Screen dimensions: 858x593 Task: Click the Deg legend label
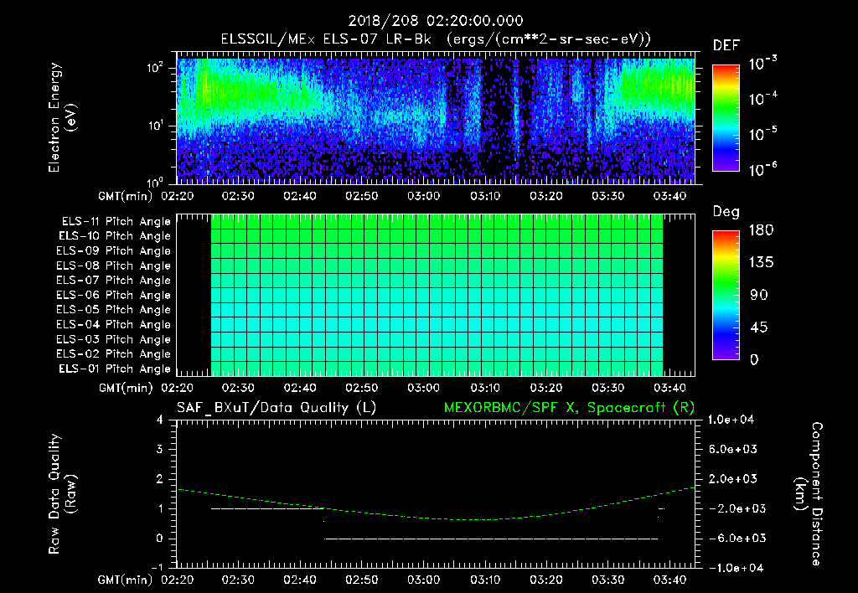726,212
